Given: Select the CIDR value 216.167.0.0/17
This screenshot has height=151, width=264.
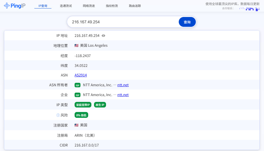Looking at the screenshot, I should pos(87,145).
